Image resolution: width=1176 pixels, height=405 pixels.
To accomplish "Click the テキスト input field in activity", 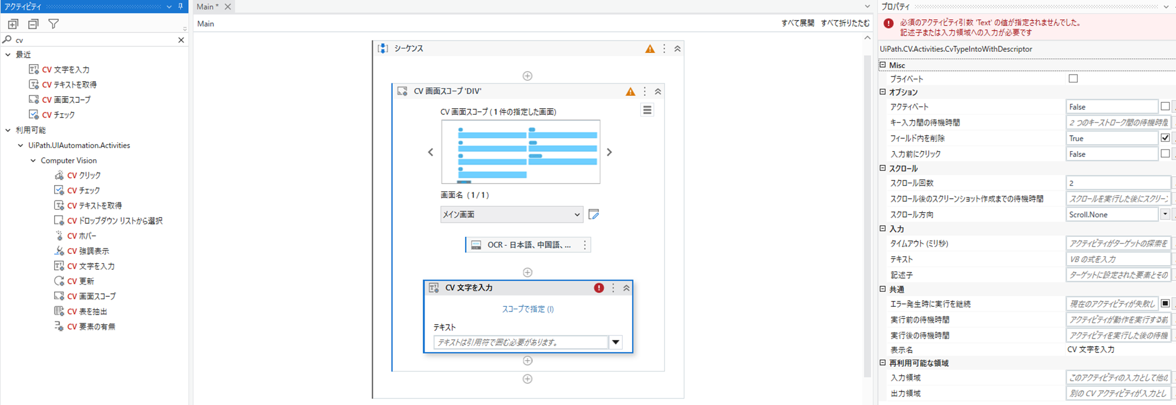I will point(521,342).
